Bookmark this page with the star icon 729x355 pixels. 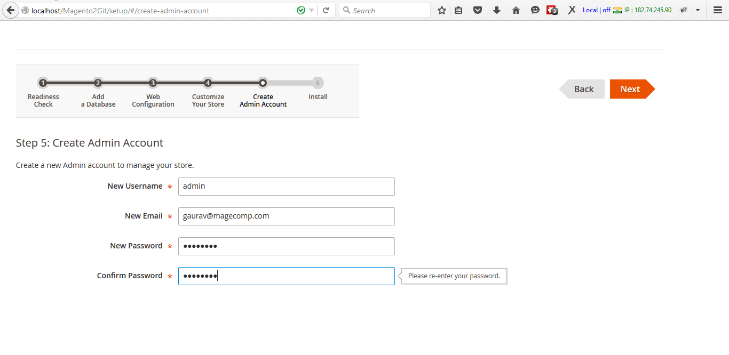(x=442, y=10)
